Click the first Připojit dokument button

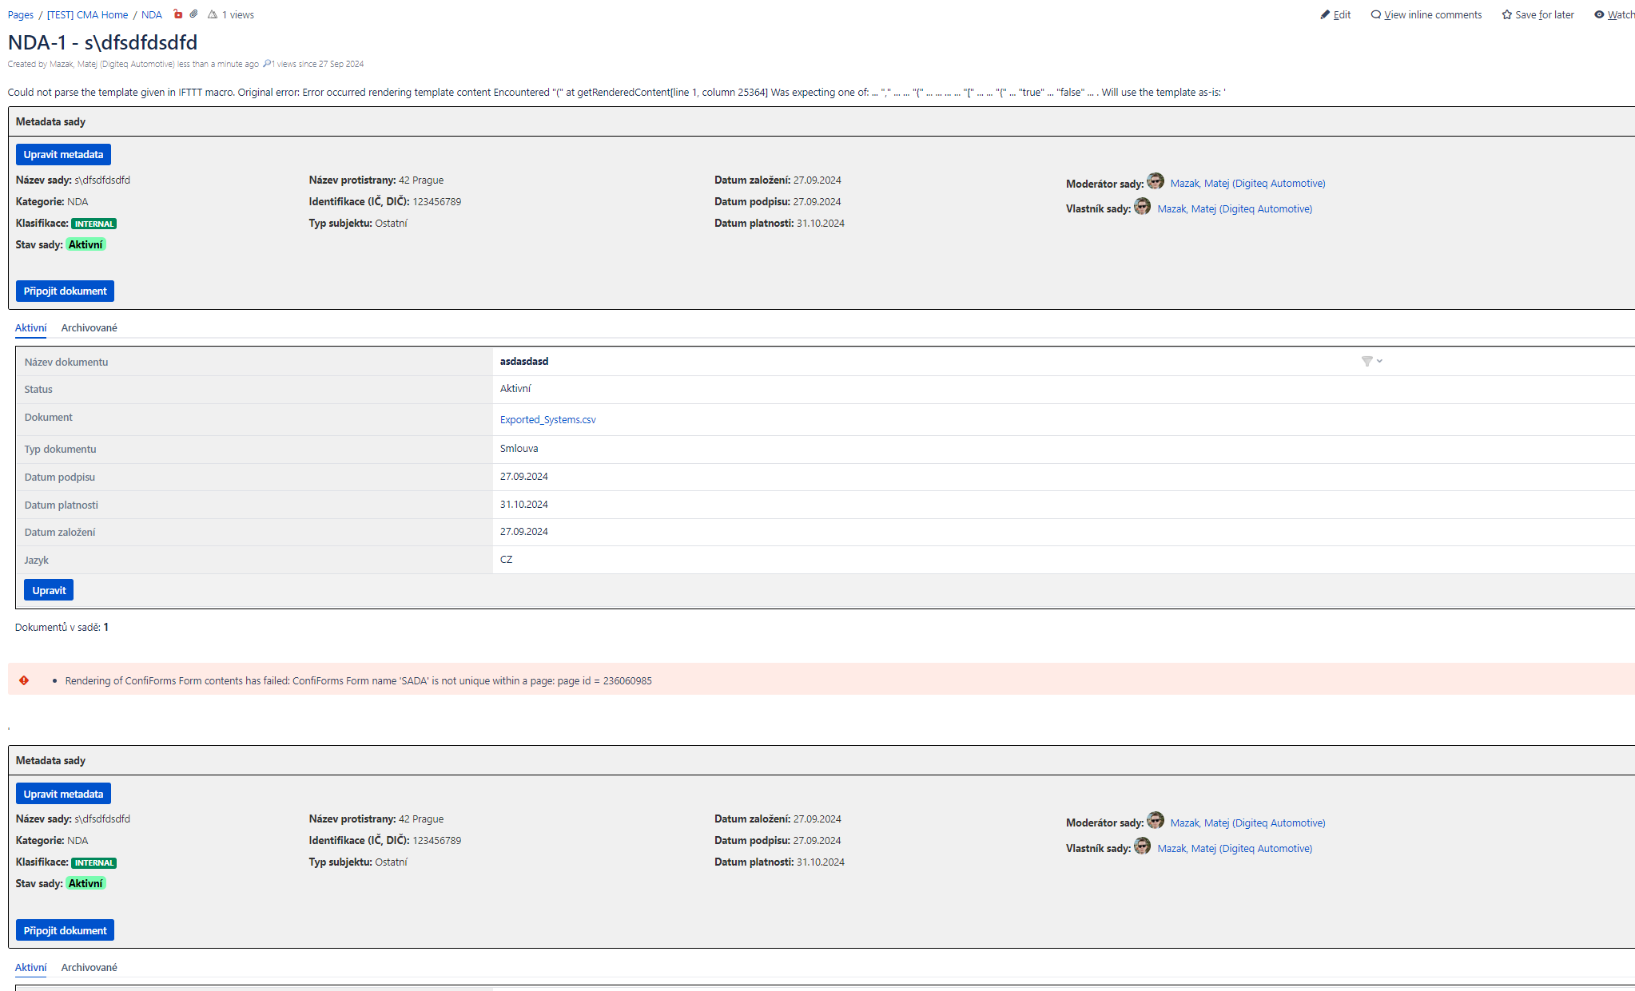(x=65, y=291)
